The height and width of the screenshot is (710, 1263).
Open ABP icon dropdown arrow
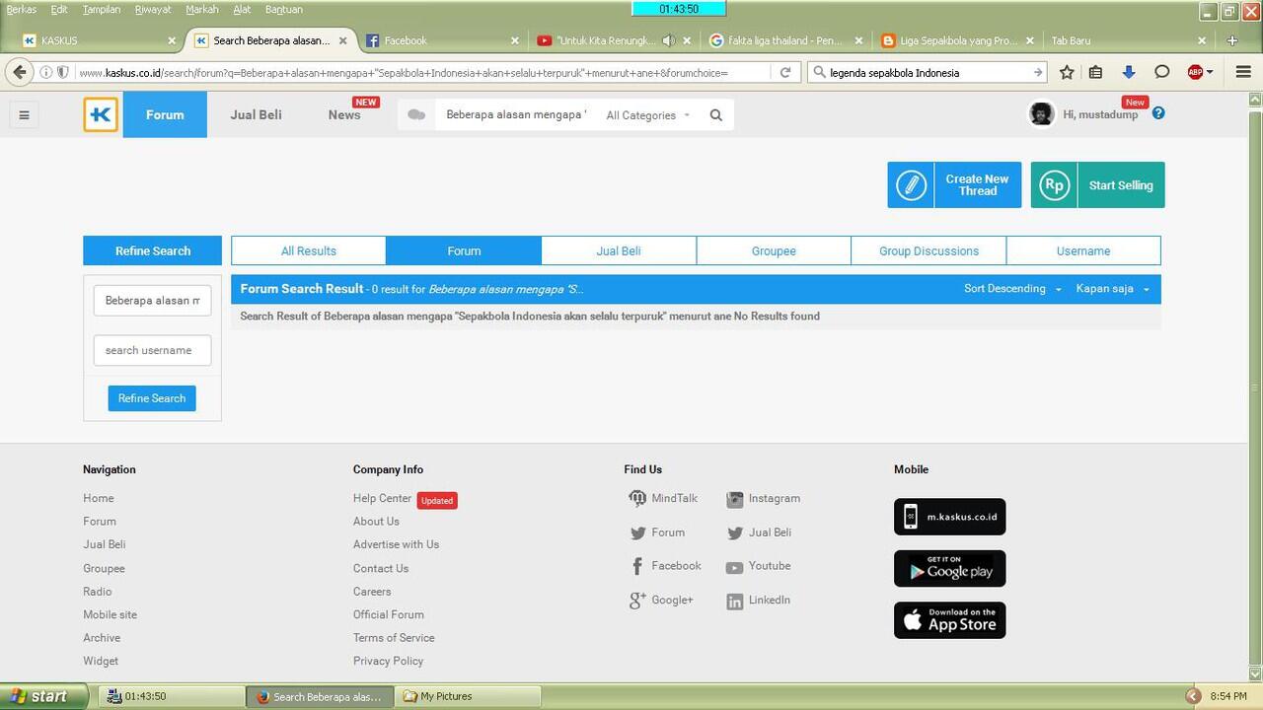point(1210,72)
